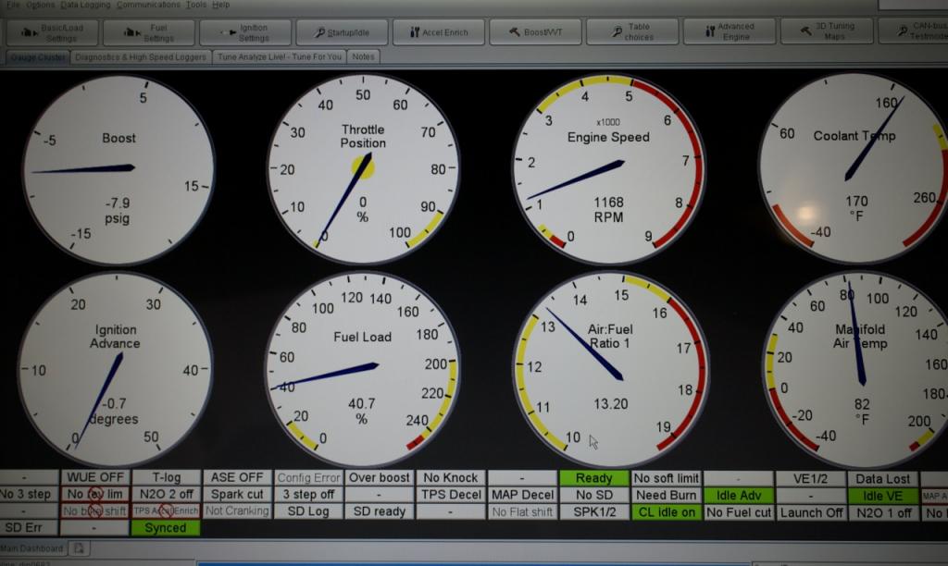948x566 pixels.
Task: Switch to Tune Analyze Live tab
Action: pyautogui.click(x=280, y=56)
